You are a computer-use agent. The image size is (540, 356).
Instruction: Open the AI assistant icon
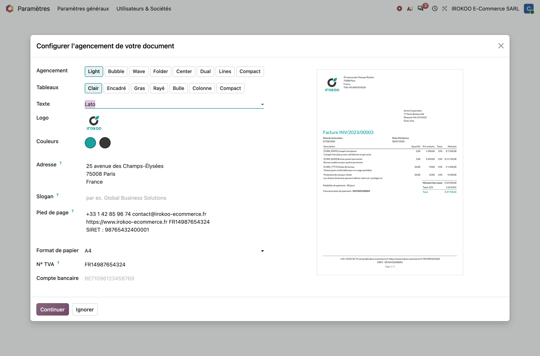pyautogui.click(x=410, y=9)
